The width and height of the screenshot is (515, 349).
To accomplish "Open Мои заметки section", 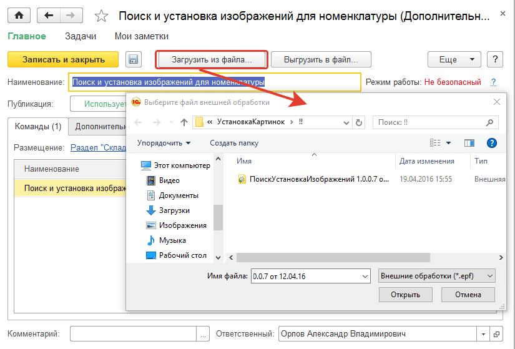I will pyautogui.click(x=142, y=36).
